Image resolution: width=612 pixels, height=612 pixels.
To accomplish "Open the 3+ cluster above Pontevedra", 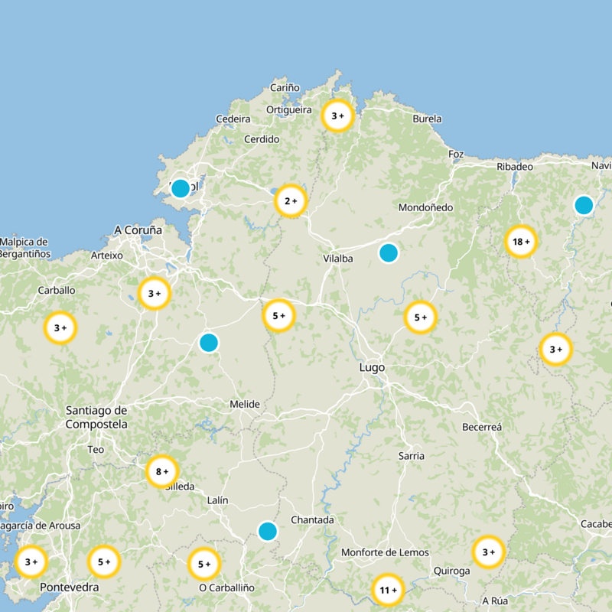I will [x=31, y=562].
